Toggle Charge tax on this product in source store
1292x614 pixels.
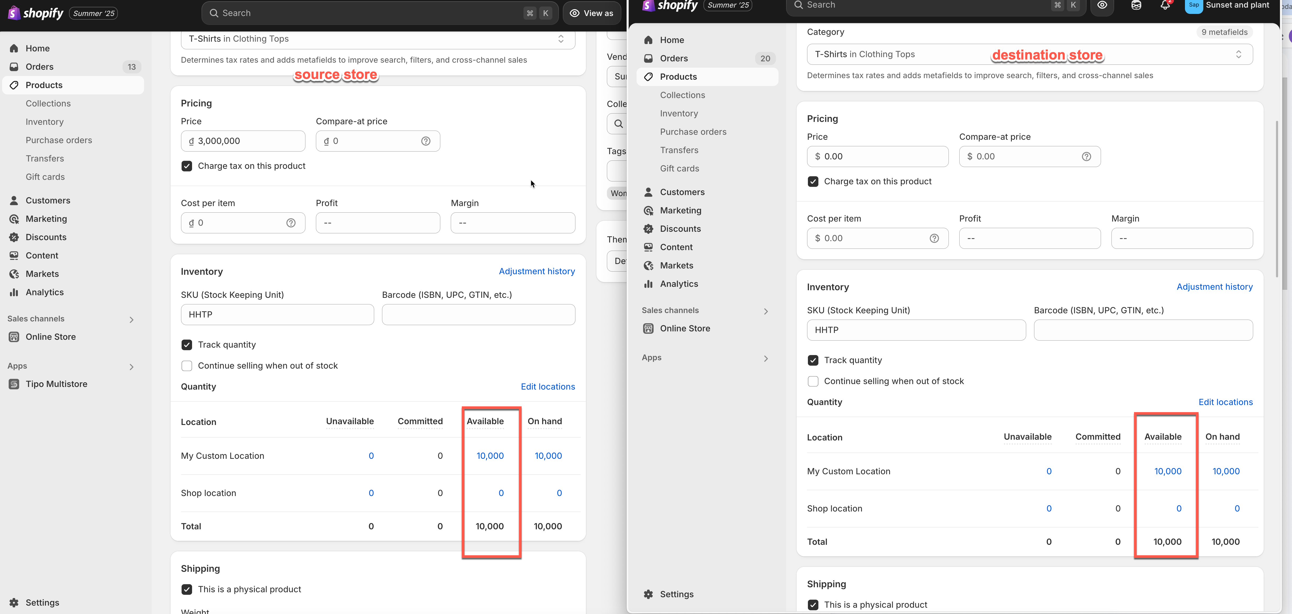(x=187, y=166)
